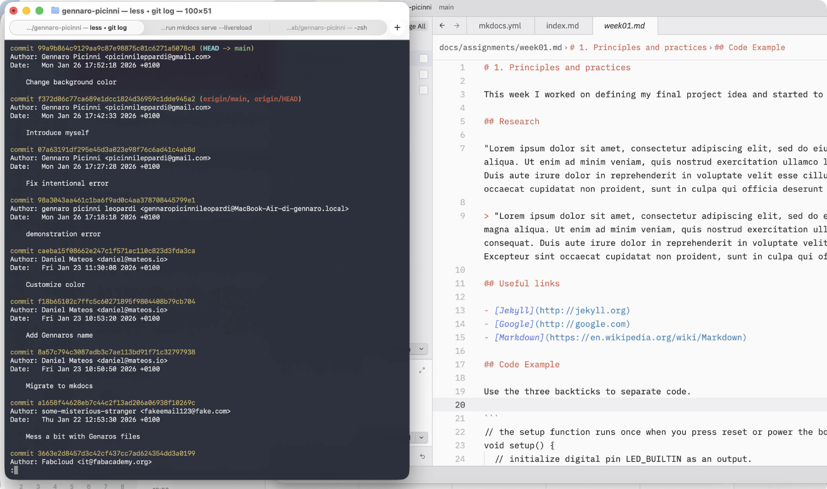Switch to the mkdocs.yml tab
The image size is (827, 489).
tap(500, 25)
